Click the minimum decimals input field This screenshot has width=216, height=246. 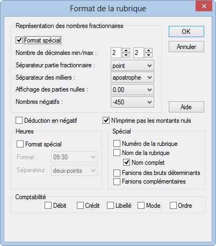click(116, 53)
